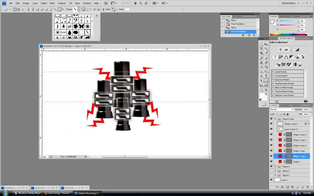
Task: Open the File menu
Action: click(x=10, y=3)
